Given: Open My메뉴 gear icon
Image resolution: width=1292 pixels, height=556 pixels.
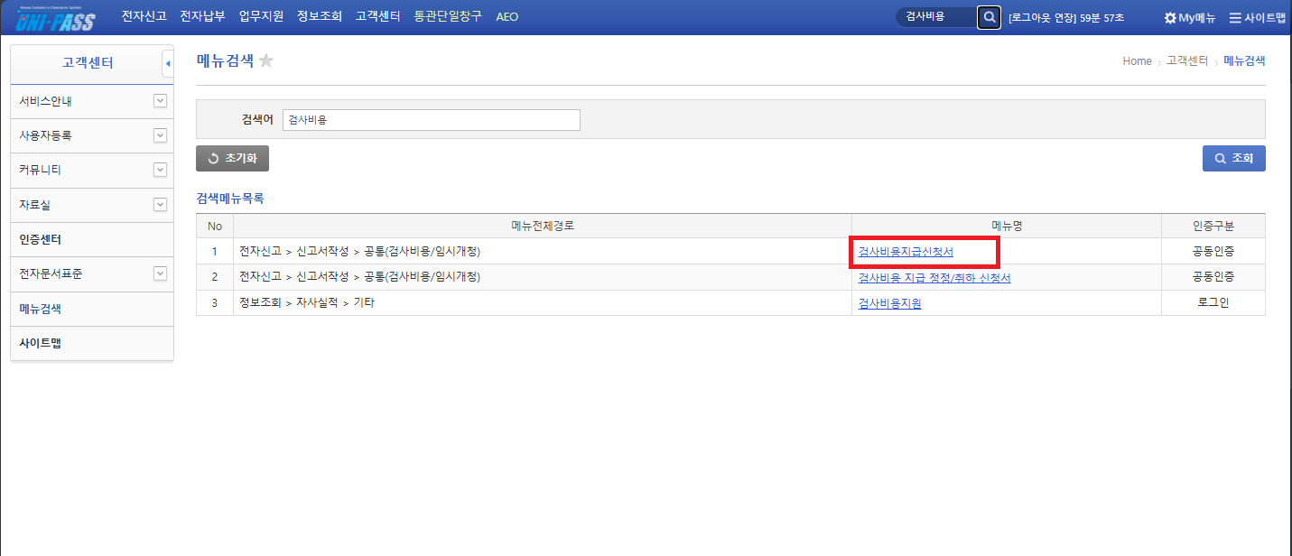Looking at the screenshot, I should 1170,18.
